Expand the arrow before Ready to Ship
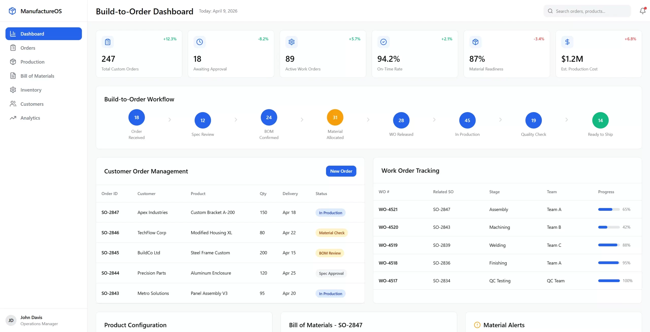The height and width of the screenshot is (332, 650). (566, 119)
